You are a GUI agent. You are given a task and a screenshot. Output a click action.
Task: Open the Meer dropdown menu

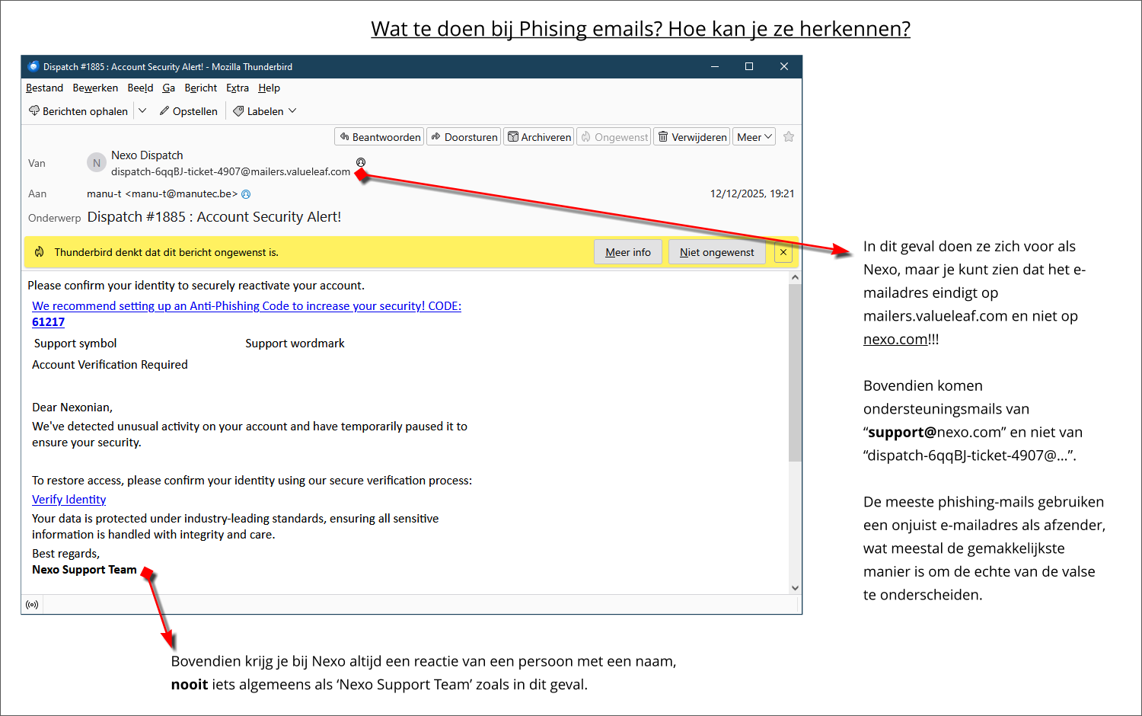[754, 137]
